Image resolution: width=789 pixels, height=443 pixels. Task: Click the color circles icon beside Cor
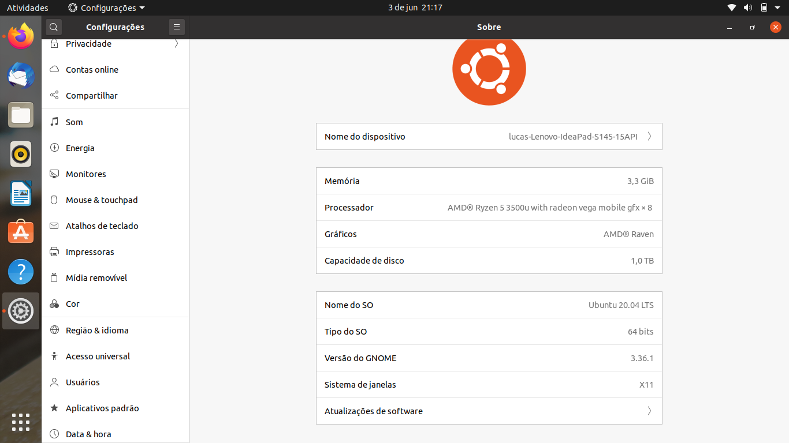tap(54, 304)
